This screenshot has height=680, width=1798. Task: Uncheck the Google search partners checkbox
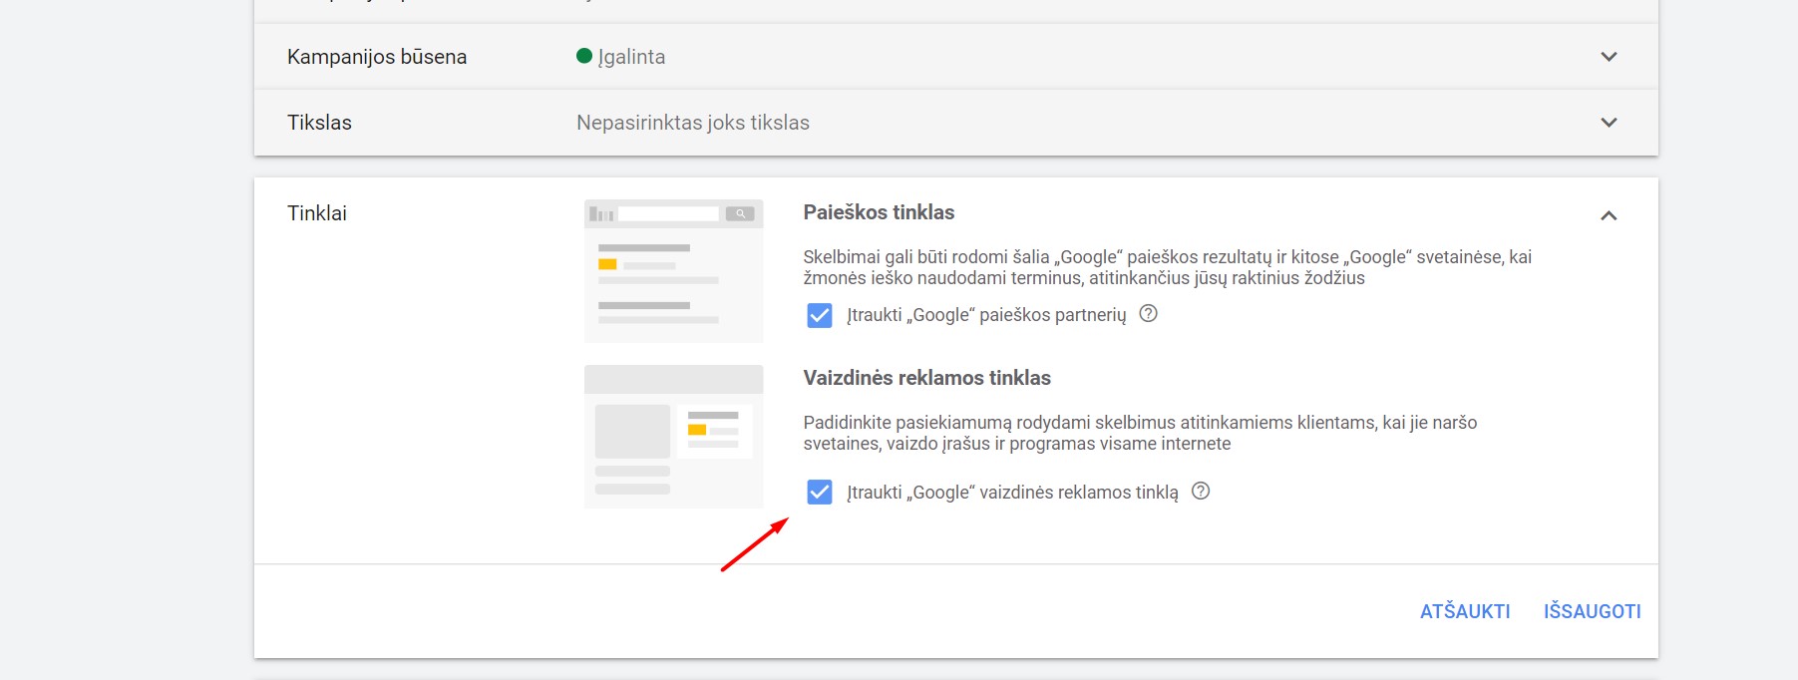pos(820,316)
